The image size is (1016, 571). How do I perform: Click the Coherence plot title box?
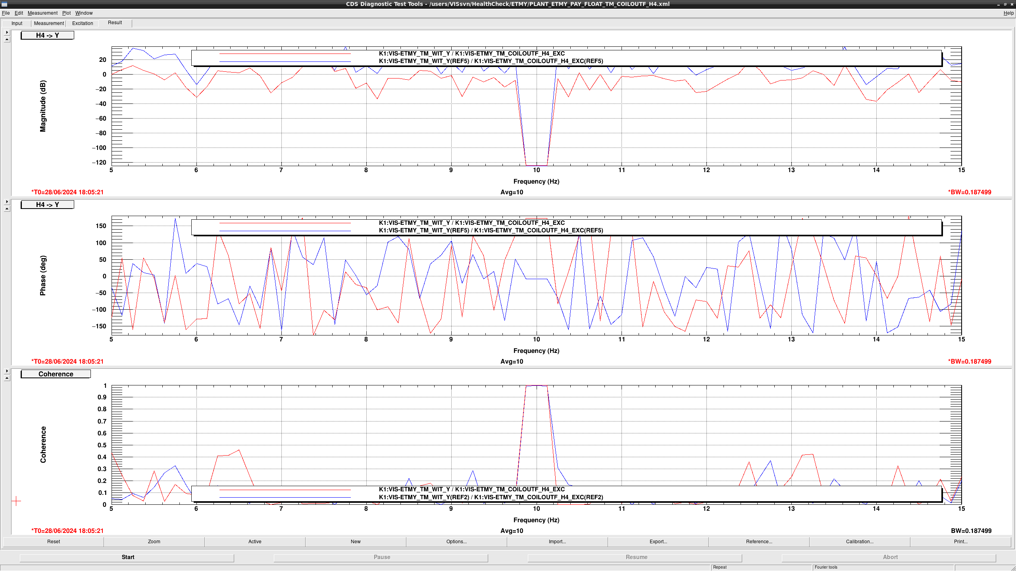[56, 374]
